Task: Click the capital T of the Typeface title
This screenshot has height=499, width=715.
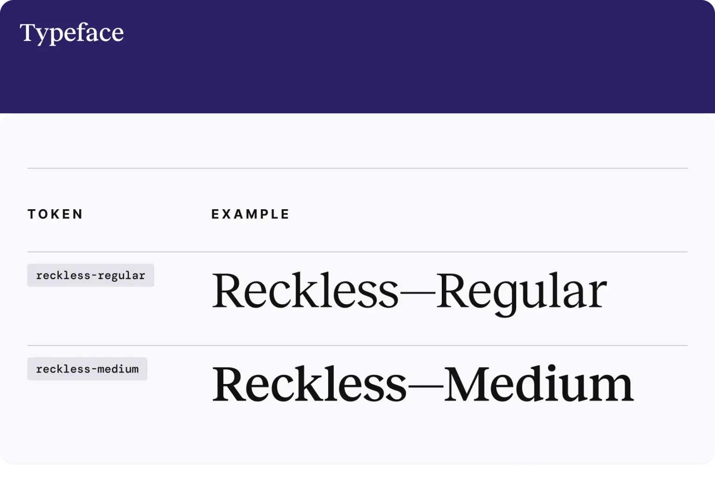Action: pyautogui.click(x=28, y=32)
